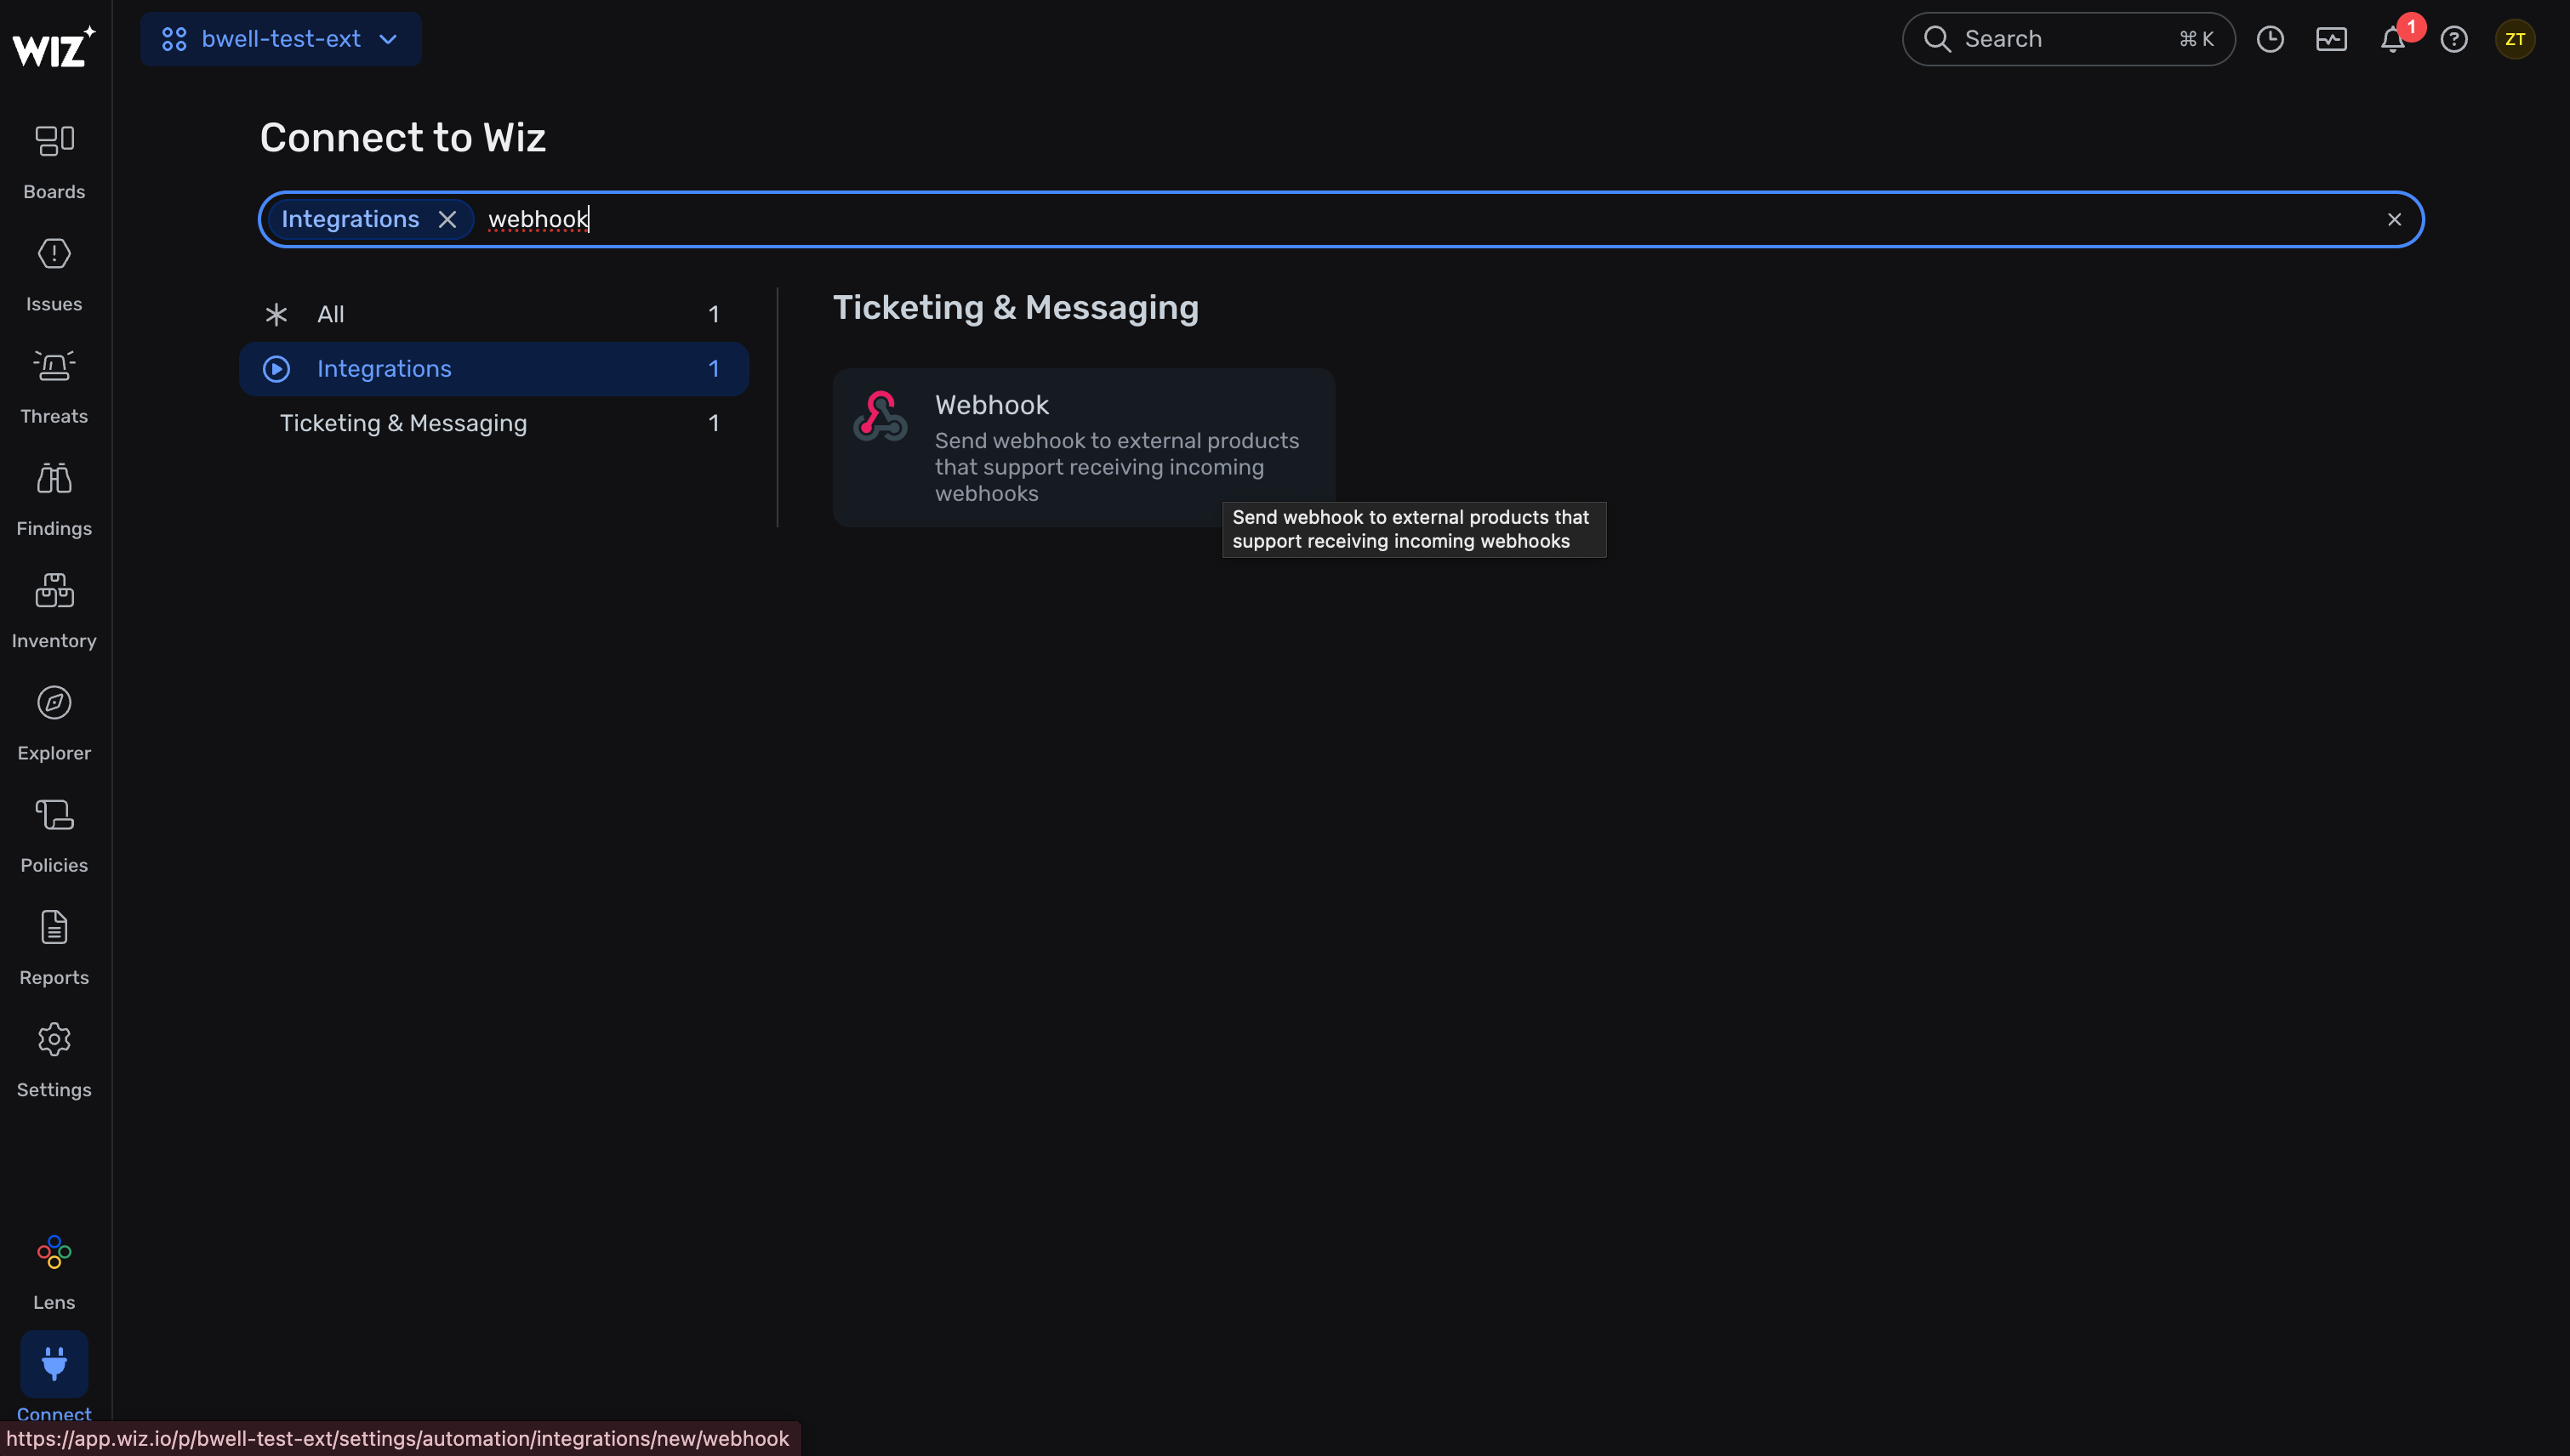Open the system activity monitor icon

2331,39
